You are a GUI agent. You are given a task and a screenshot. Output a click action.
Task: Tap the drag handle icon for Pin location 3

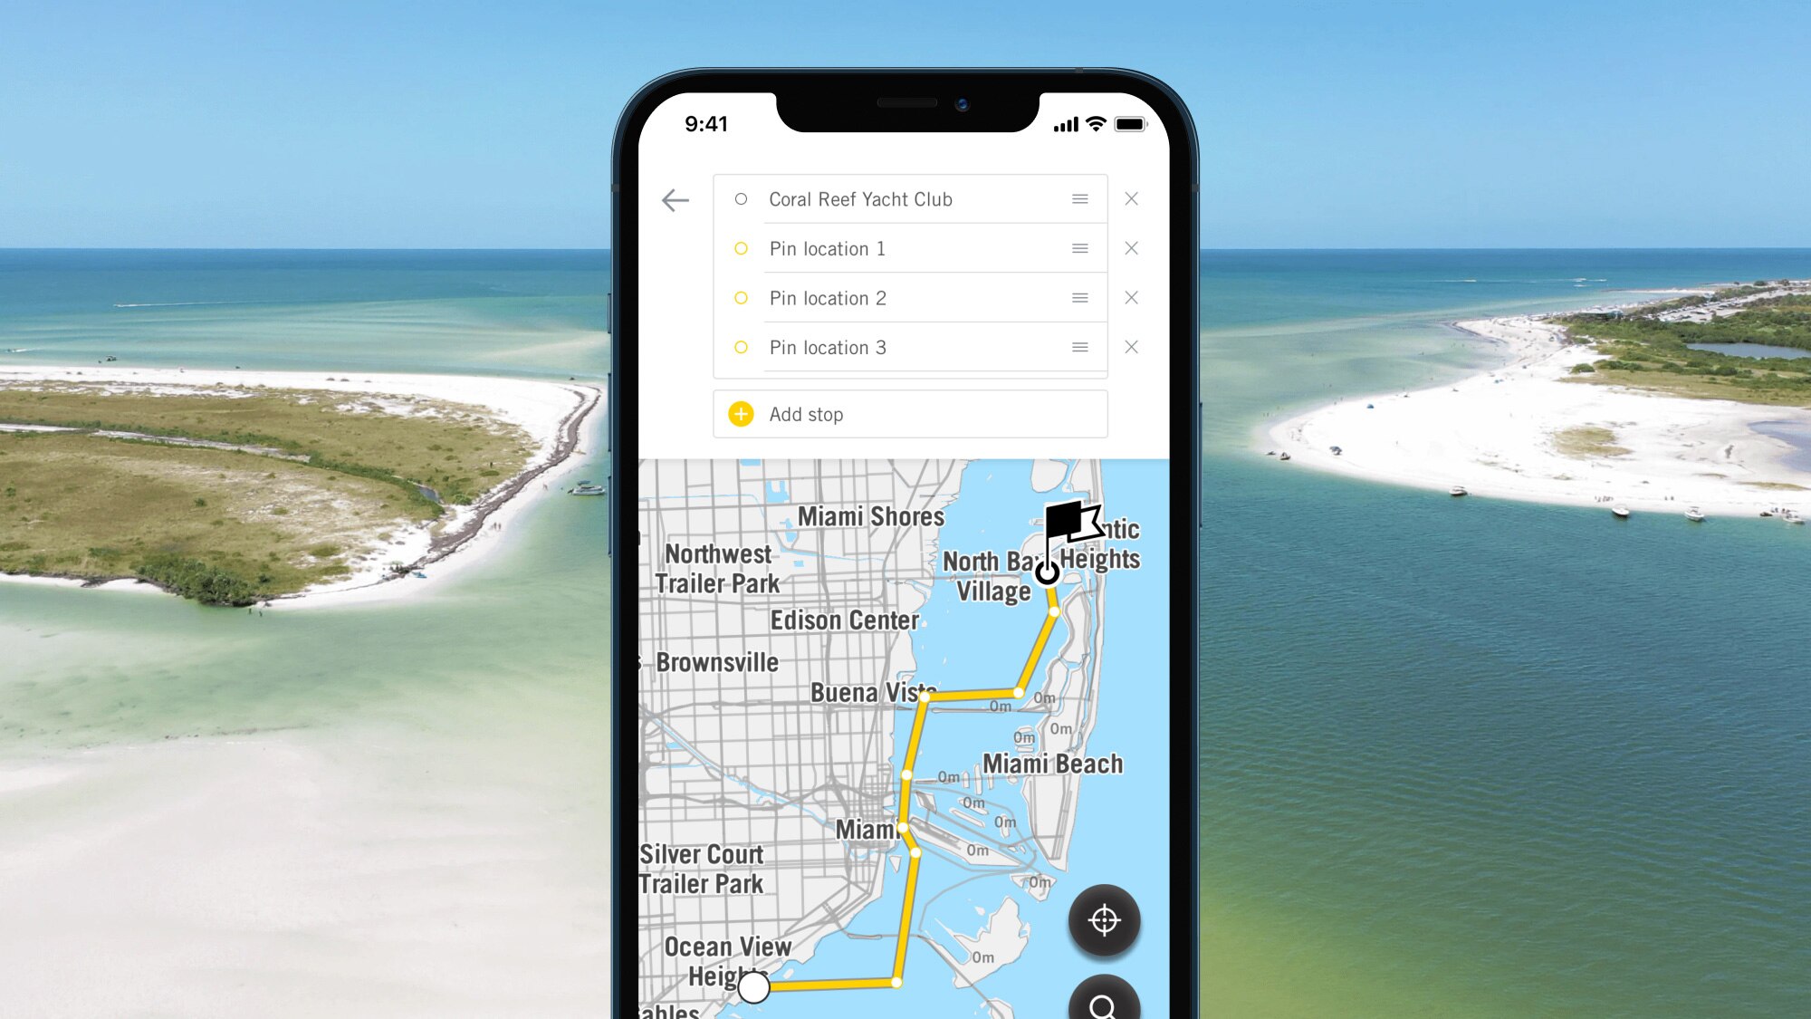point(1078,347)
